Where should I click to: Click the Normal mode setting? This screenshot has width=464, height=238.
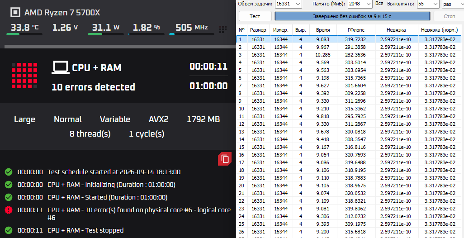(x=68, y=119)
